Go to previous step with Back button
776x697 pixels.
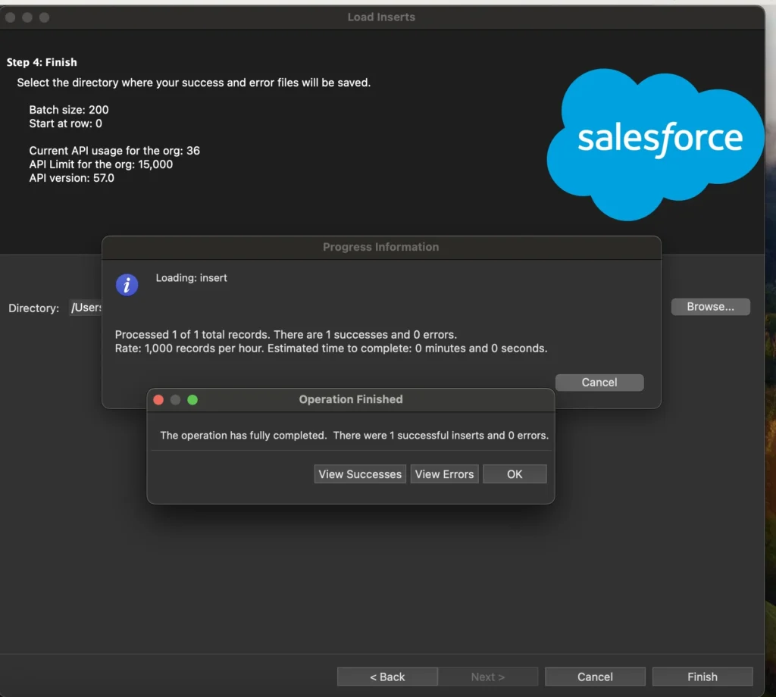[x=387, y=677]
